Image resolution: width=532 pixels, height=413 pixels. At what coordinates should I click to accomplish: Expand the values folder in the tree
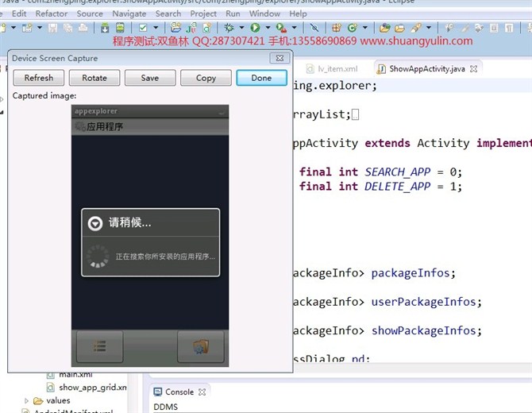tap(28, 401)
